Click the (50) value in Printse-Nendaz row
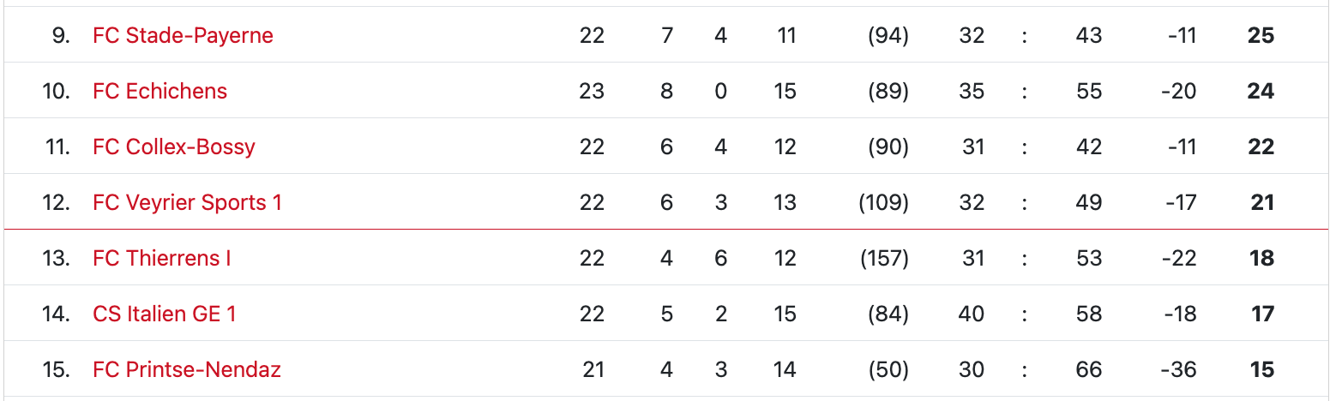The image size is (1336, 401). pos(888,370)
